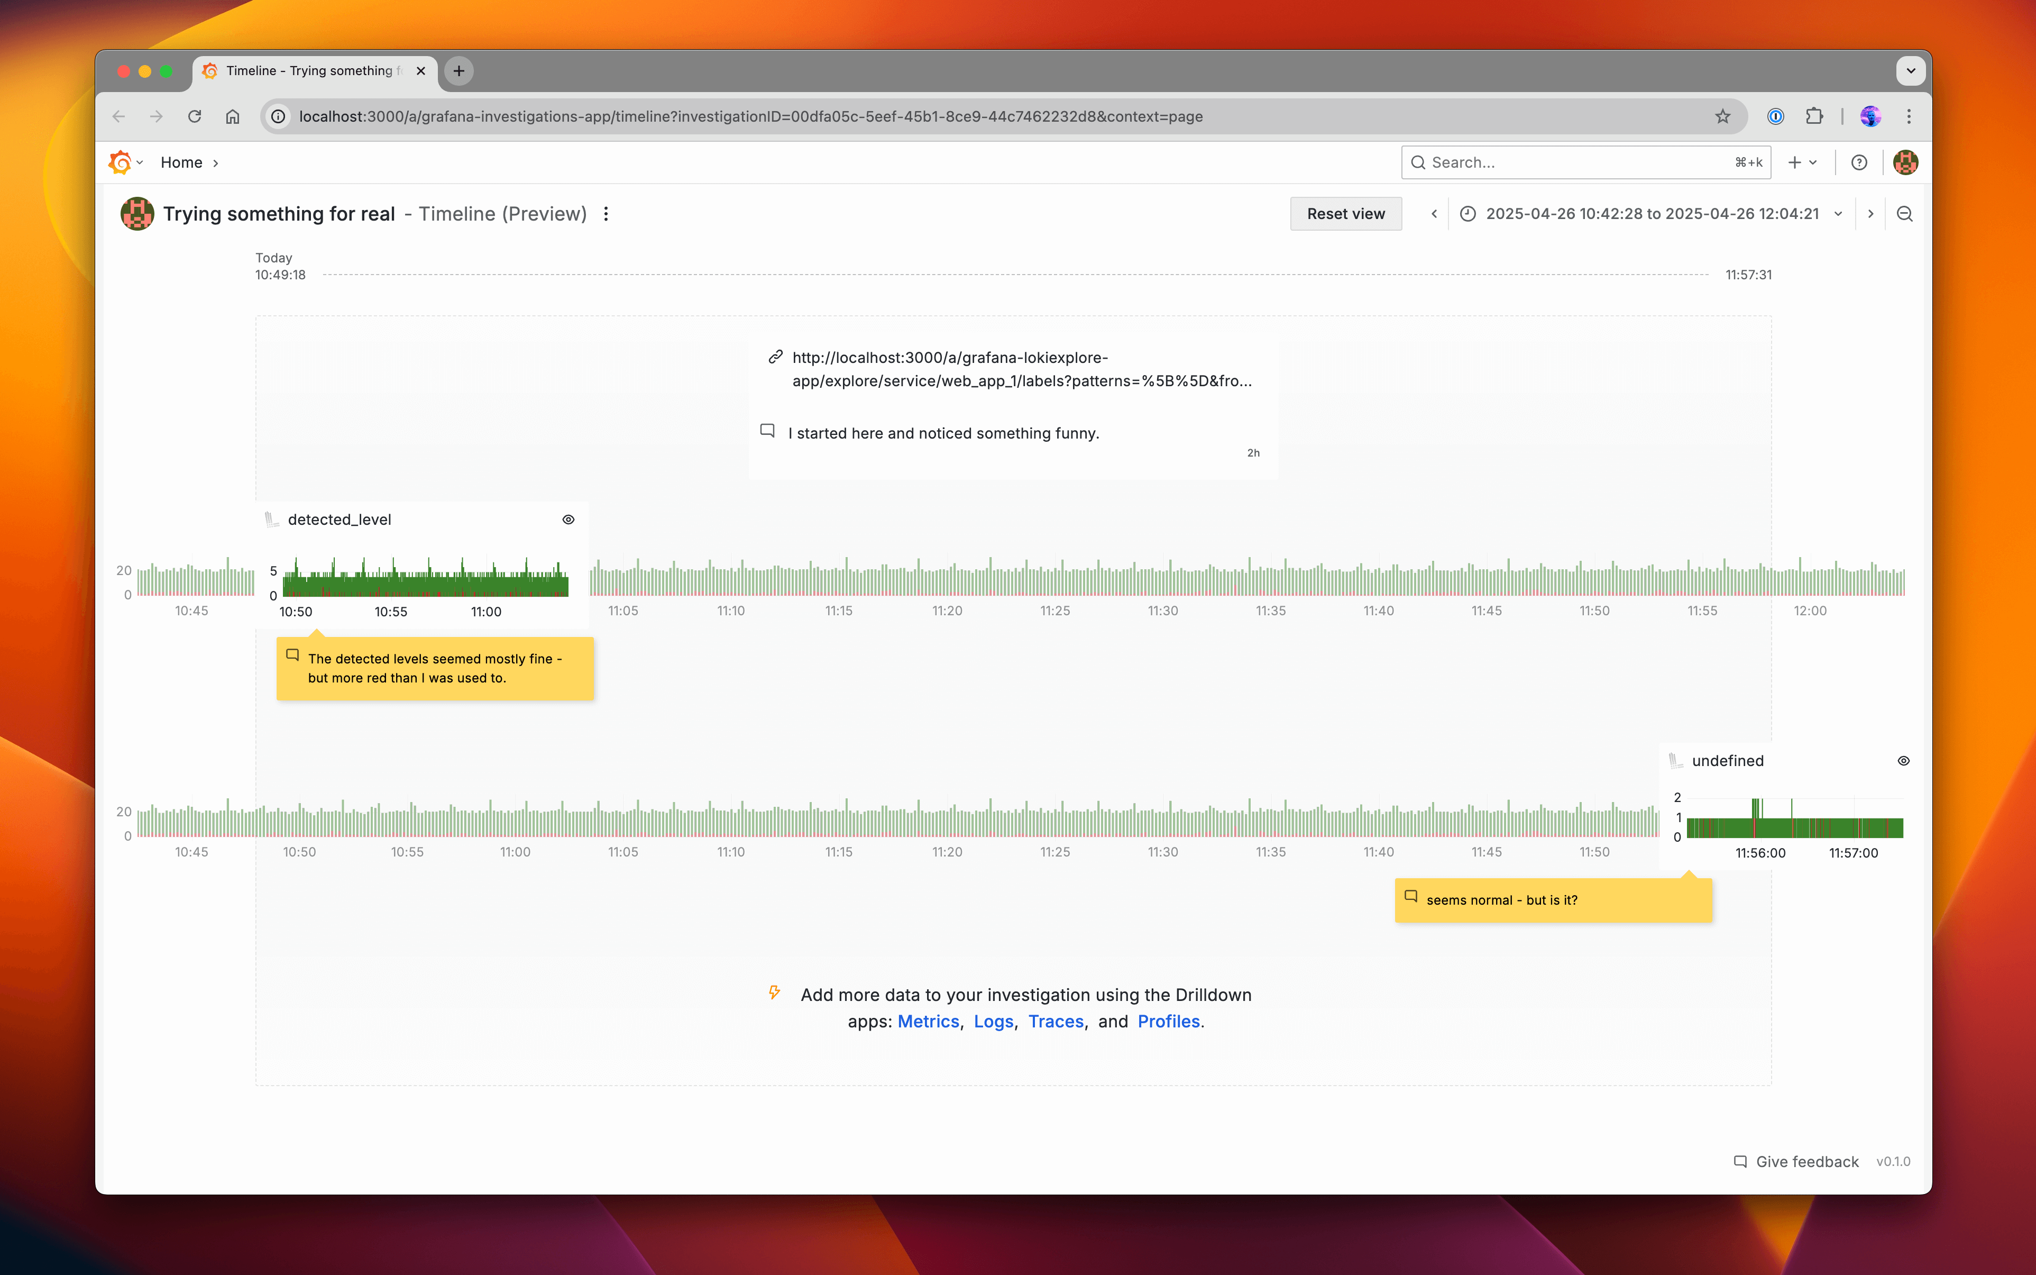Click the three-dot investigation options menu
The height and width of the screenshot is (1275, 2036).
(606, 214)
